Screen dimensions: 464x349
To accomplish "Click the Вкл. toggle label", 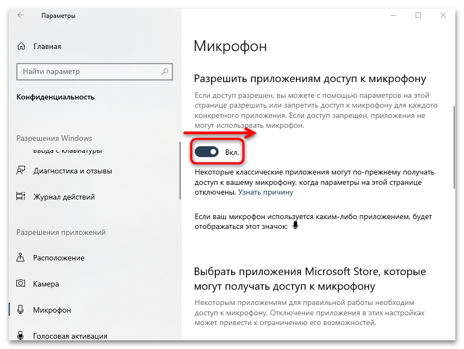I will (x=232, y=153).
